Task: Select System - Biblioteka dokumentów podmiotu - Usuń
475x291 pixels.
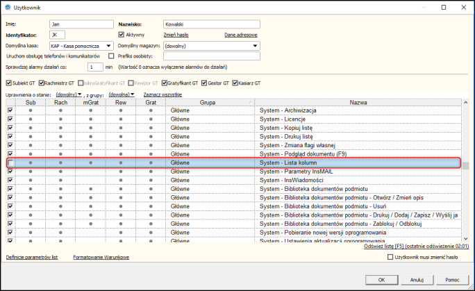Action: point(323,206)
